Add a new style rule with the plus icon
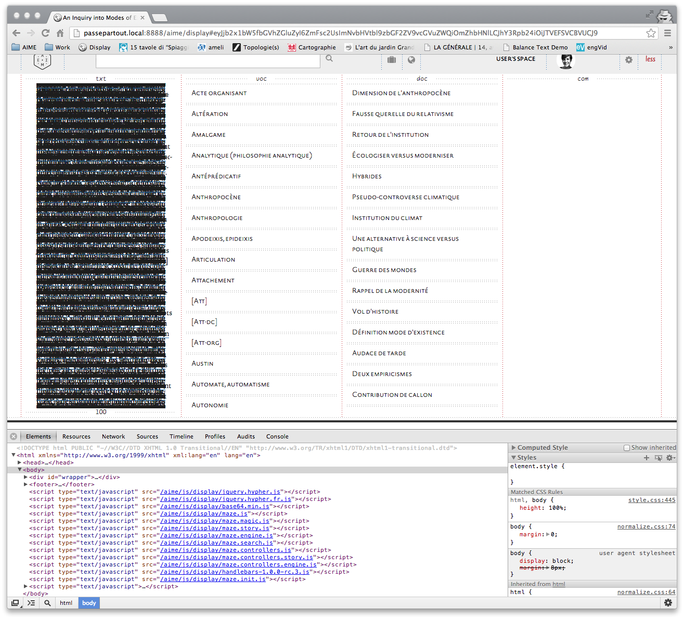The width and height of the screenshot is (684, 619). click(x=647, y=458)
